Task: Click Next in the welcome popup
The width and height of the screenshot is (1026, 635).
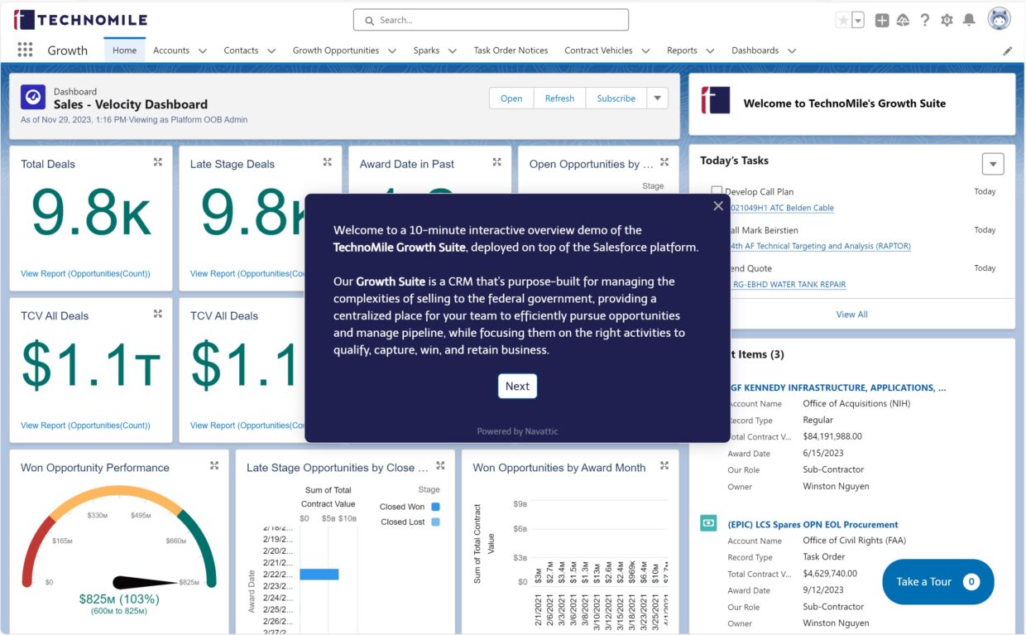Action: tap(517, 386)
